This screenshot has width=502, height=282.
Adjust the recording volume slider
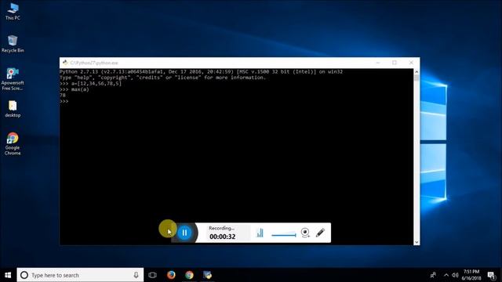click(x=284, y=235)
